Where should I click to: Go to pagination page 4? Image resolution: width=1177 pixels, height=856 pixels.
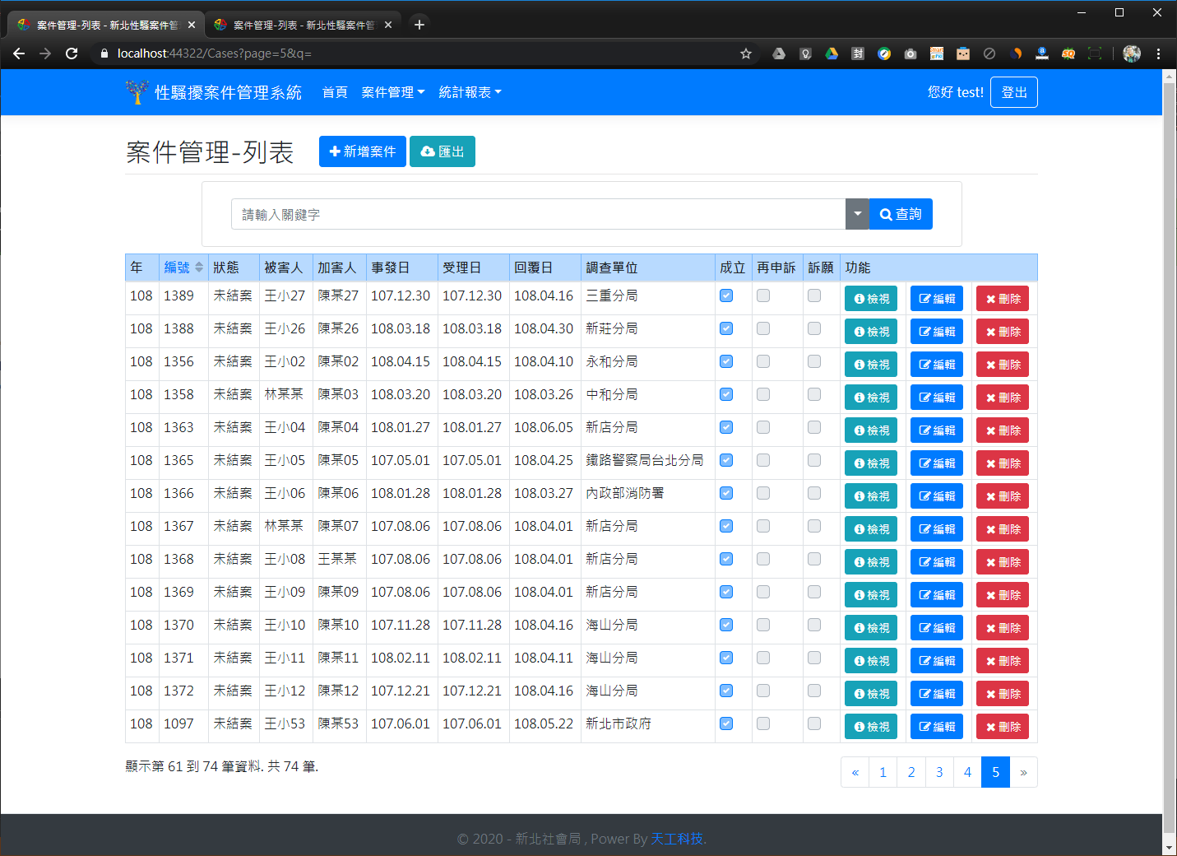967,772
